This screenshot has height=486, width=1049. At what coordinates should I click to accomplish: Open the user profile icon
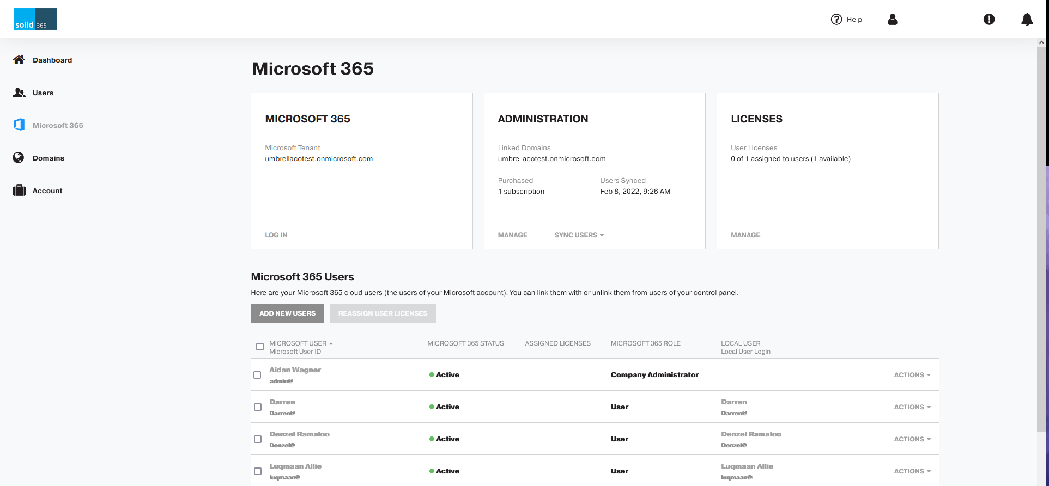pos(893,20)
